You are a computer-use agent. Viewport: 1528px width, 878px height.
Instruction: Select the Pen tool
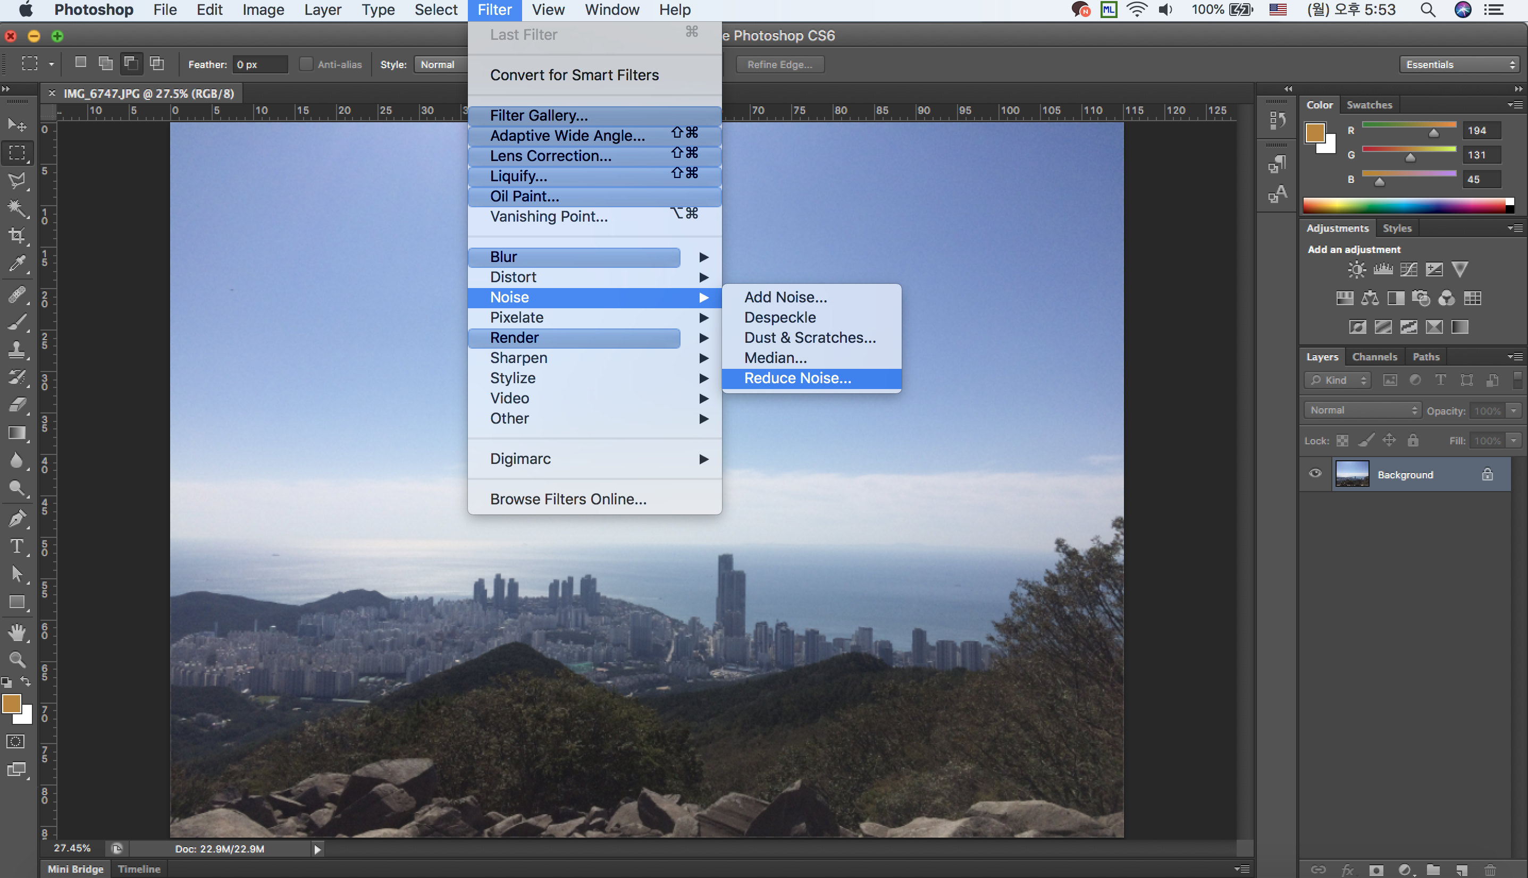click(x=17, y=518)
